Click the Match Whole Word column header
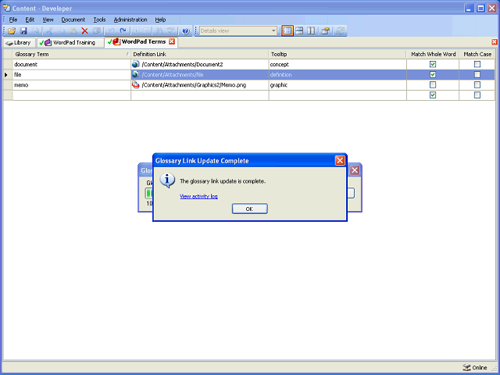Image resolution: width=500 pixels, height=375 pixels. (433, 54)
